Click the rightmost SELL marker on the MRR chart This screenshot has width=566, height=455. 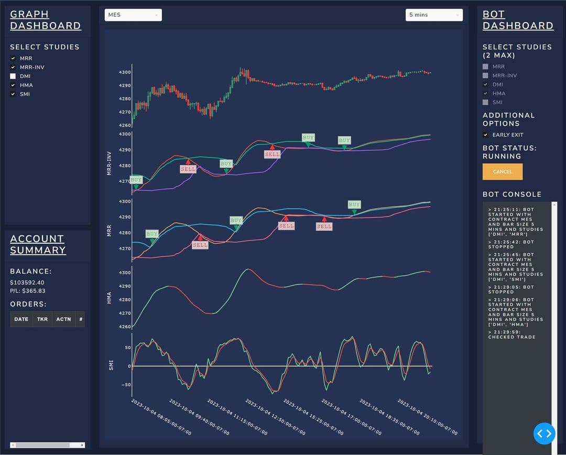pyautogui.click(x=324, y=226)
